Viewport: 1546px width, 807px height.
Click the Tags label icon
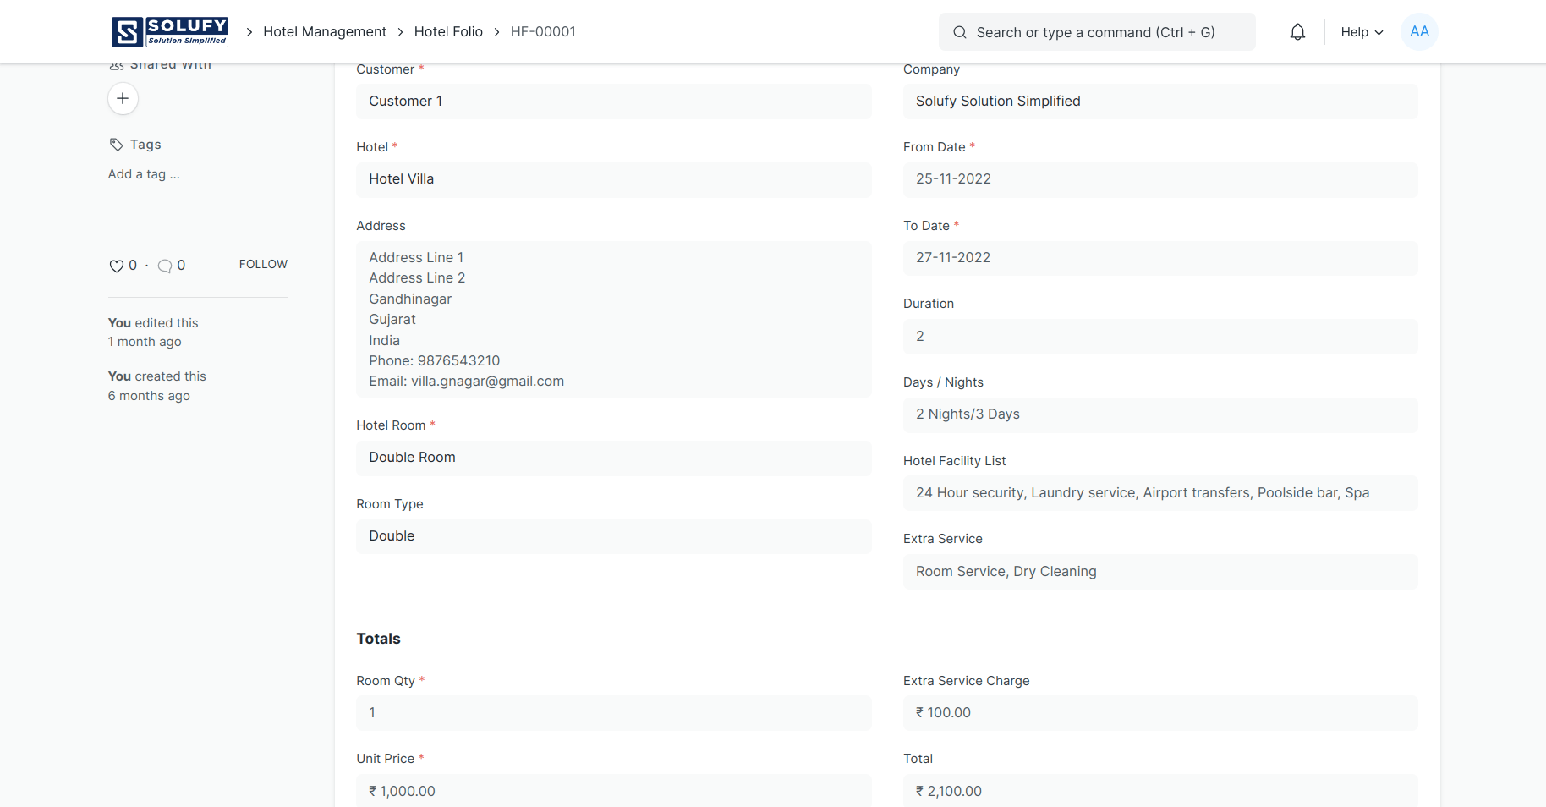pos(116,145)
